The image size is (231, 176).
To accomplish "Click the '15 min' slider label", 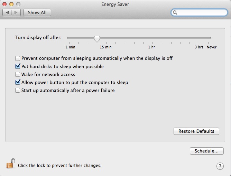I will point(105,47).
